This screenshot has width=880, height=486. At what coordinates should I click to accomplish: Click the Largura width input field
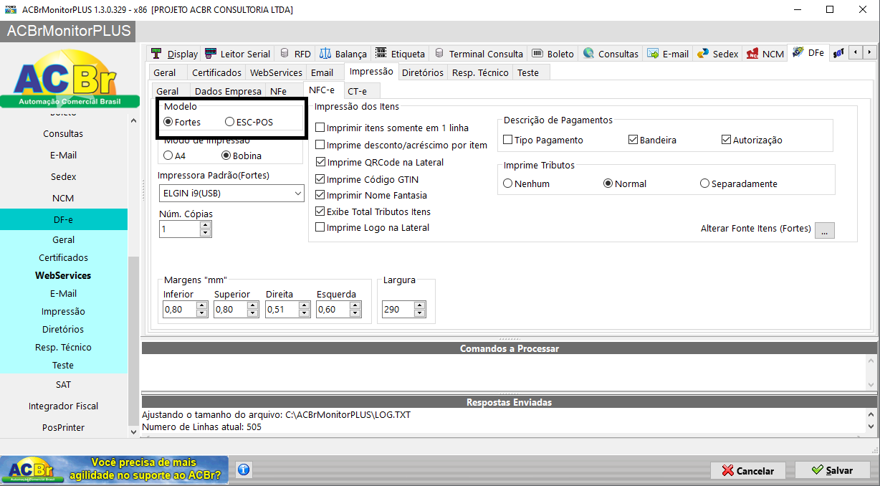tap(398, 310)
